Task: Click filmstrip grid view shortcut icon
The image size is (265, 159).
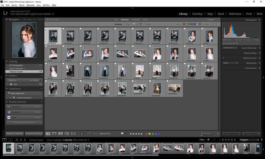Action: [17, 140]
